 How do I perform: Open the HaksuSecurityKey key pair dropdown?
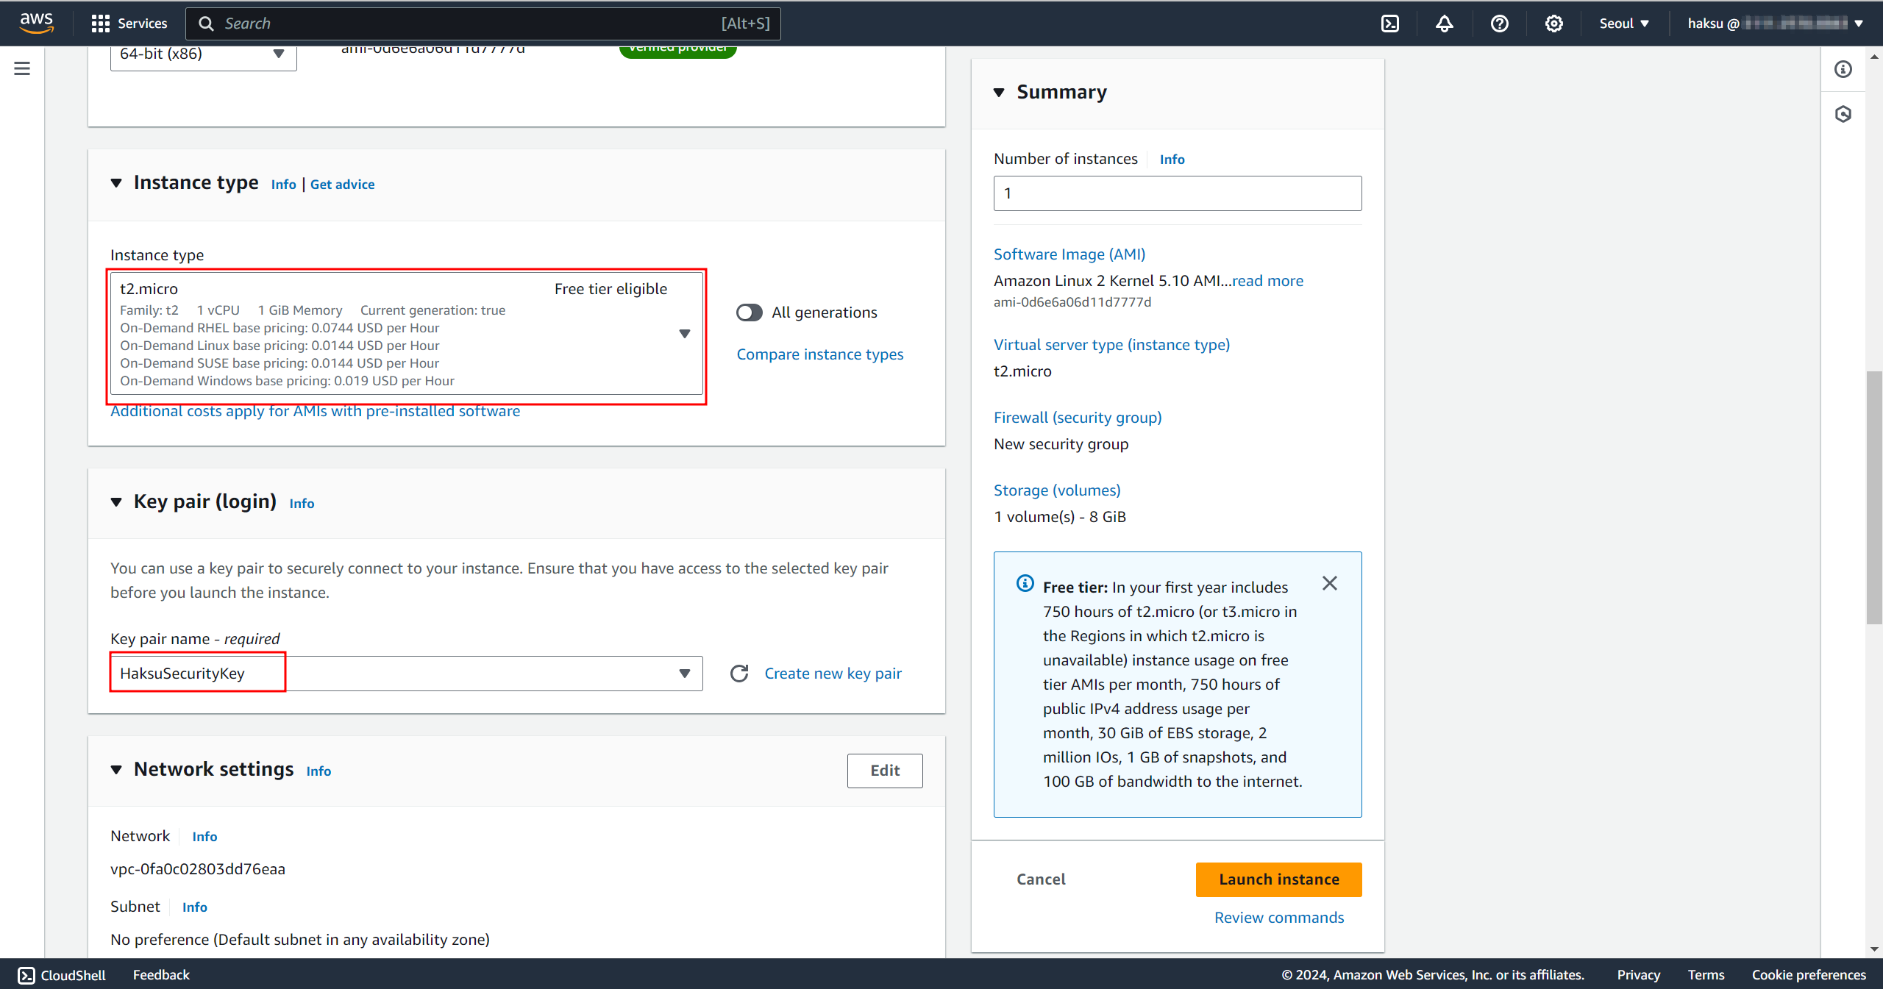684,674
